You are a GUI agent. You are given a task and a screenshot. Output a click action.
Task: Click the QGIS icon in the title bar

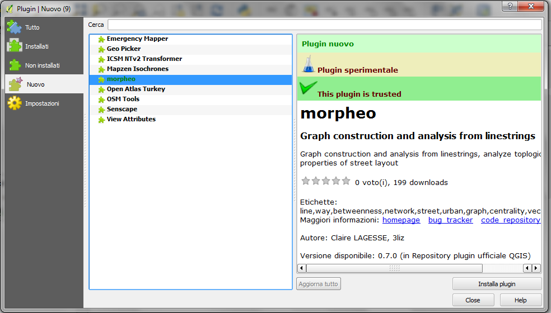point(10,8)
